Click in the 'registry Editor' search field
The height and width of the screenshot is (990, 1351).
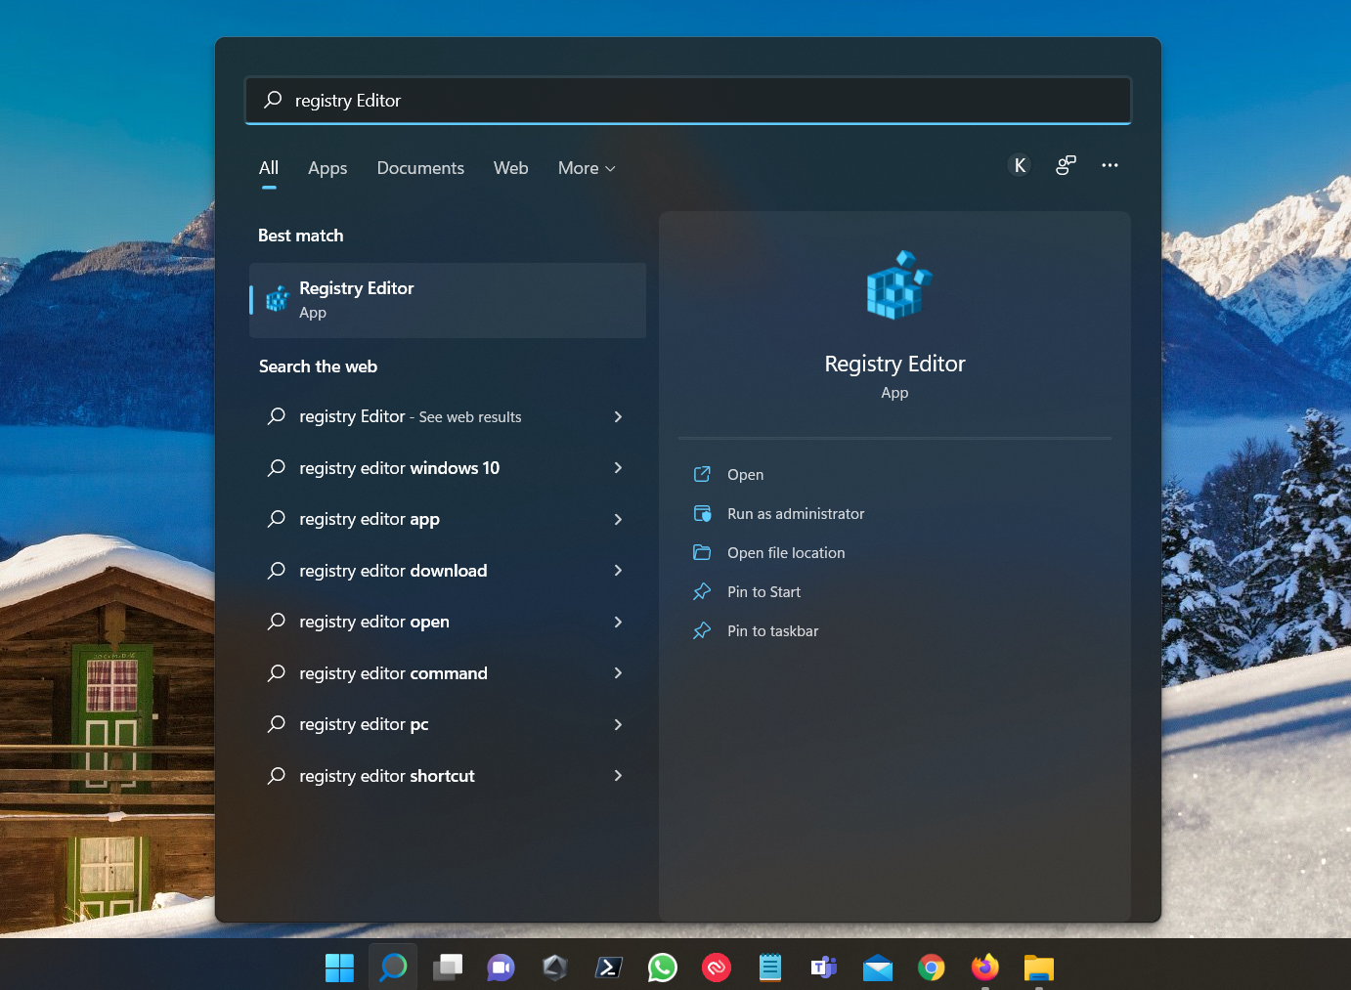click(x=688, y=101)
